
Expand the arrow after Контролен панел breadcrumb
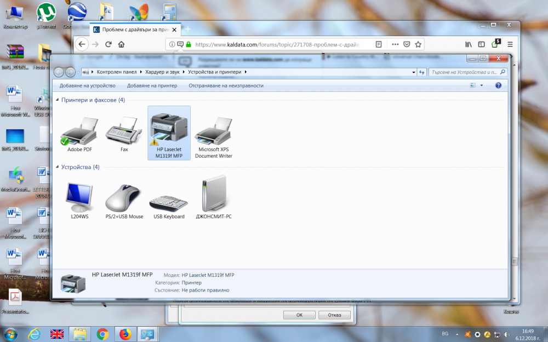[x=141, y=72]
